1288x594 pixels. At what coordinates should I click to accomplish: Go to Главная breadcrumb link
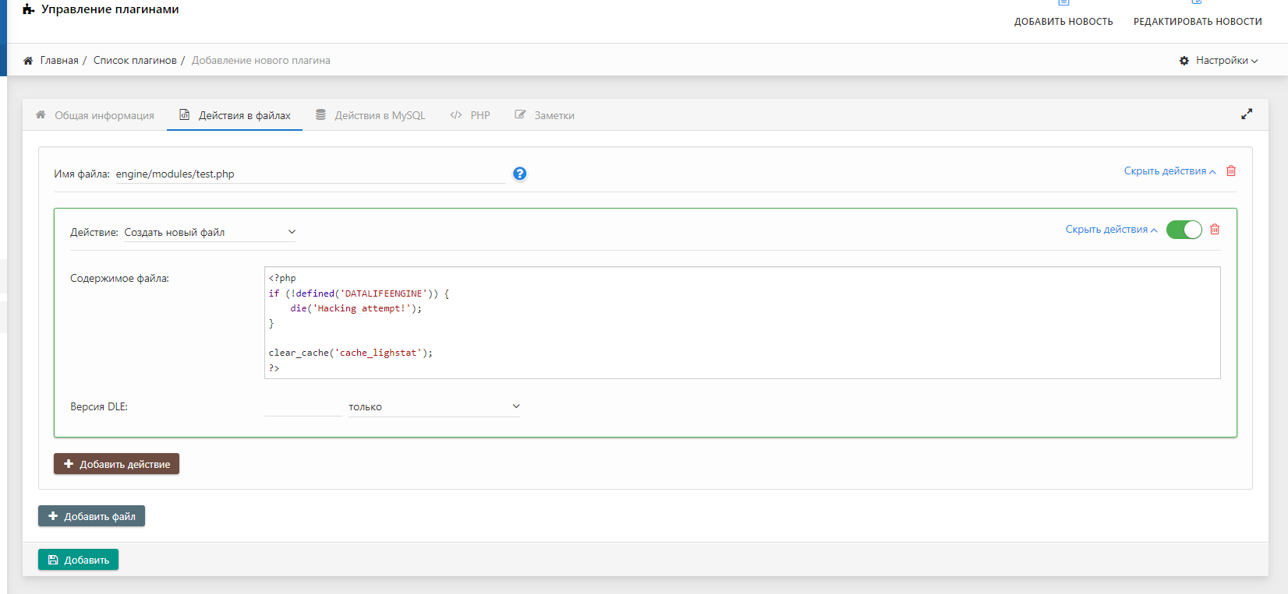pos(59,60)
